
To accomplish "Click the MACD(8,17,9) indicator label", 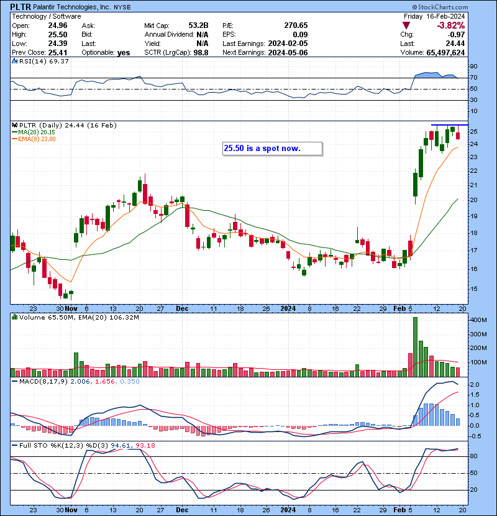I will 44,382.
